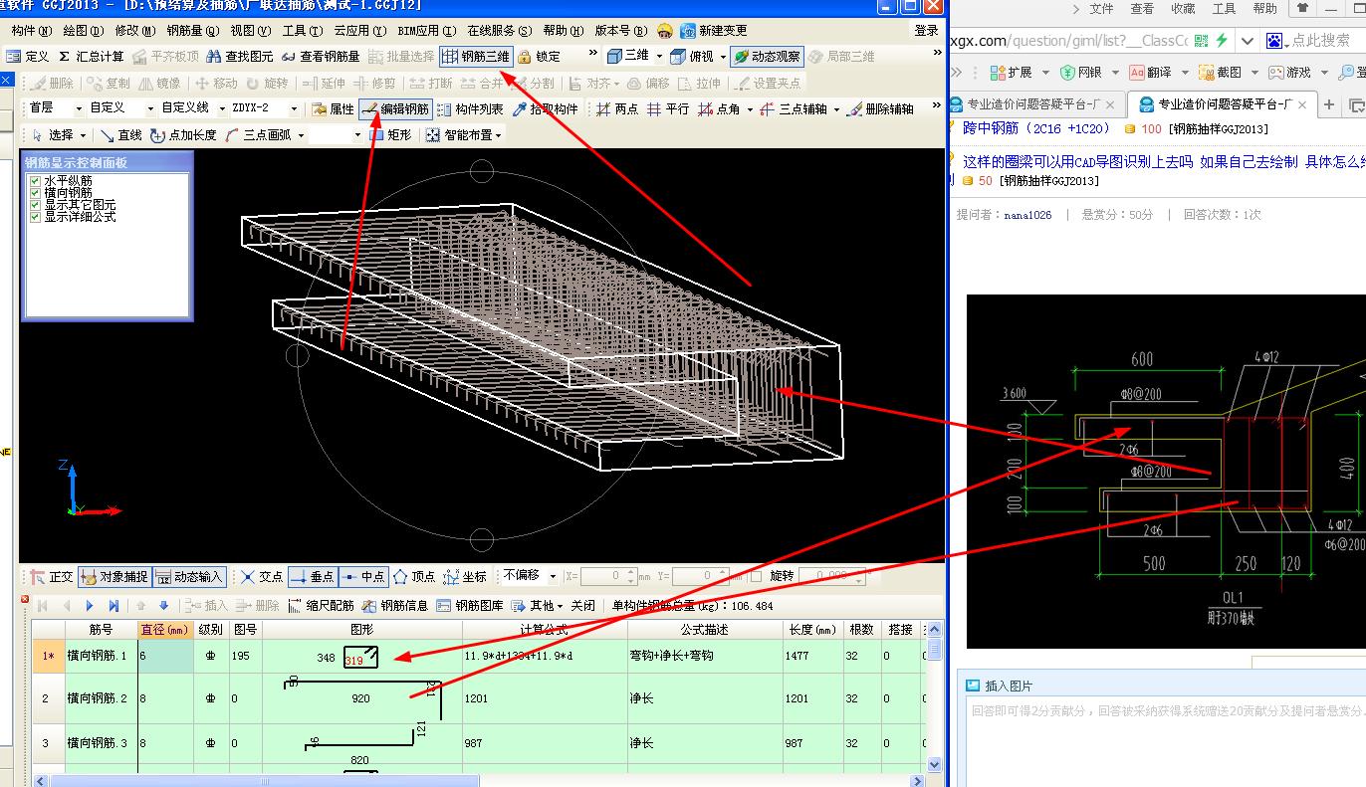Open 在线服务(S) menu
This screenshot has width=1366, height=787.
499,31
